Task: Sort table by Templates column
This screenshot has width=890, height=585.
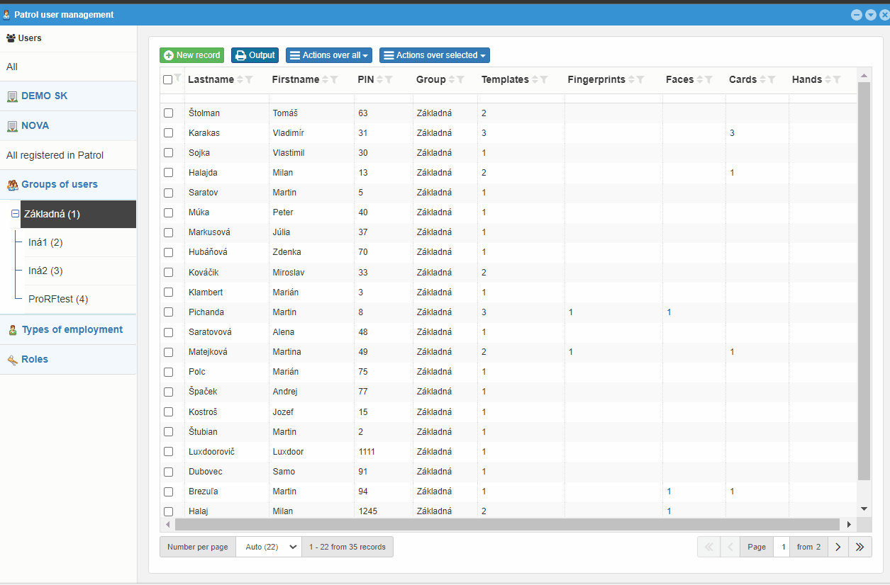Action: point(535,80)
